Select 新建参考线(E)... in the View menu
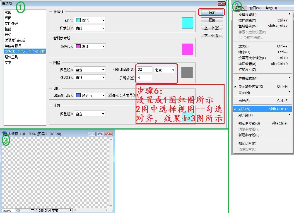This screenshot has height=213, width=294. (262, 135)
